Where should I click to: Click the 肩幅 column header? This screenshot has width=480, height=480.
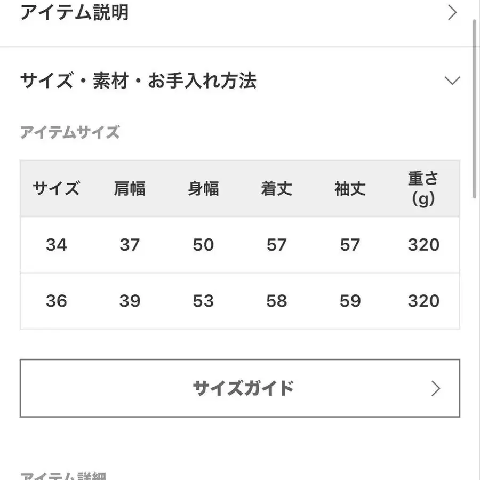pos(129,189)
